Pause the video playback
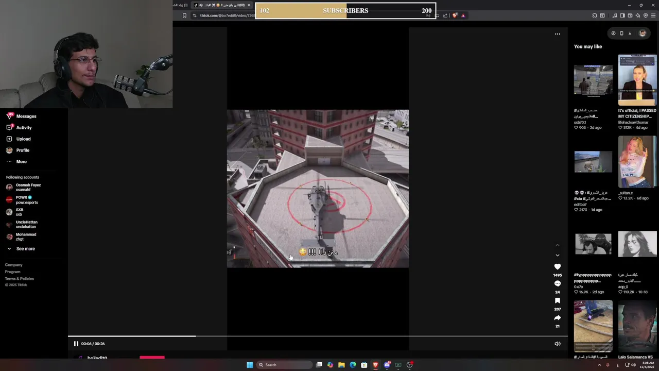Screen dimensions: 659x371 [x=76, y=344]
